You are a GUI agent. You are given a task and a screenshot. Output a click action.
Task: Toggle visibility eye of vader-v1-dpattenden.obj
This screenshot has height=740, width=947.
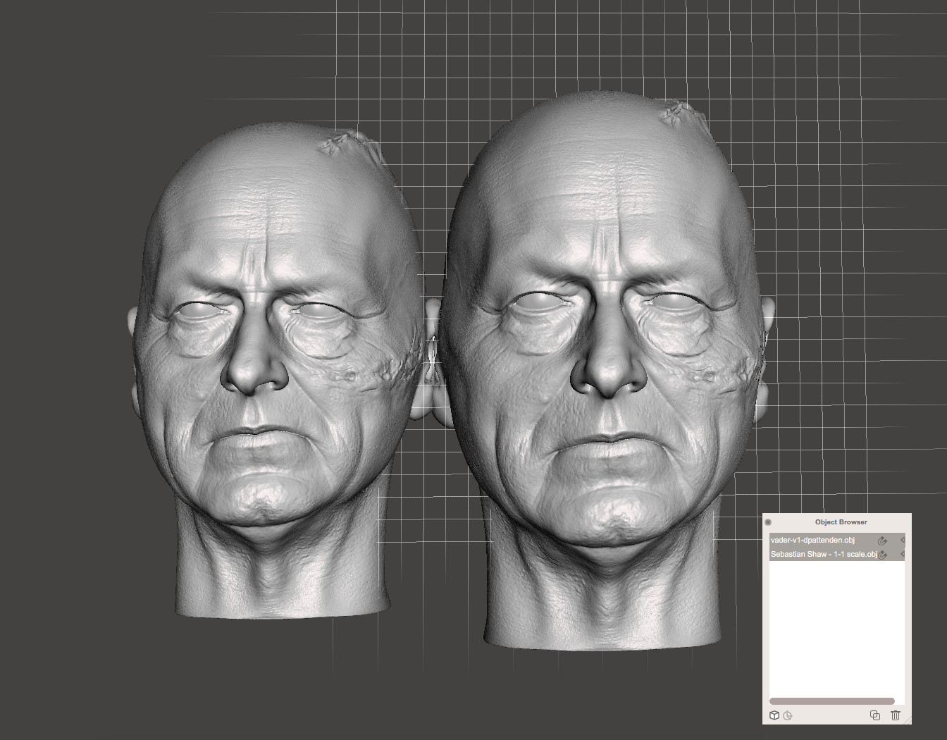point(902,541)
